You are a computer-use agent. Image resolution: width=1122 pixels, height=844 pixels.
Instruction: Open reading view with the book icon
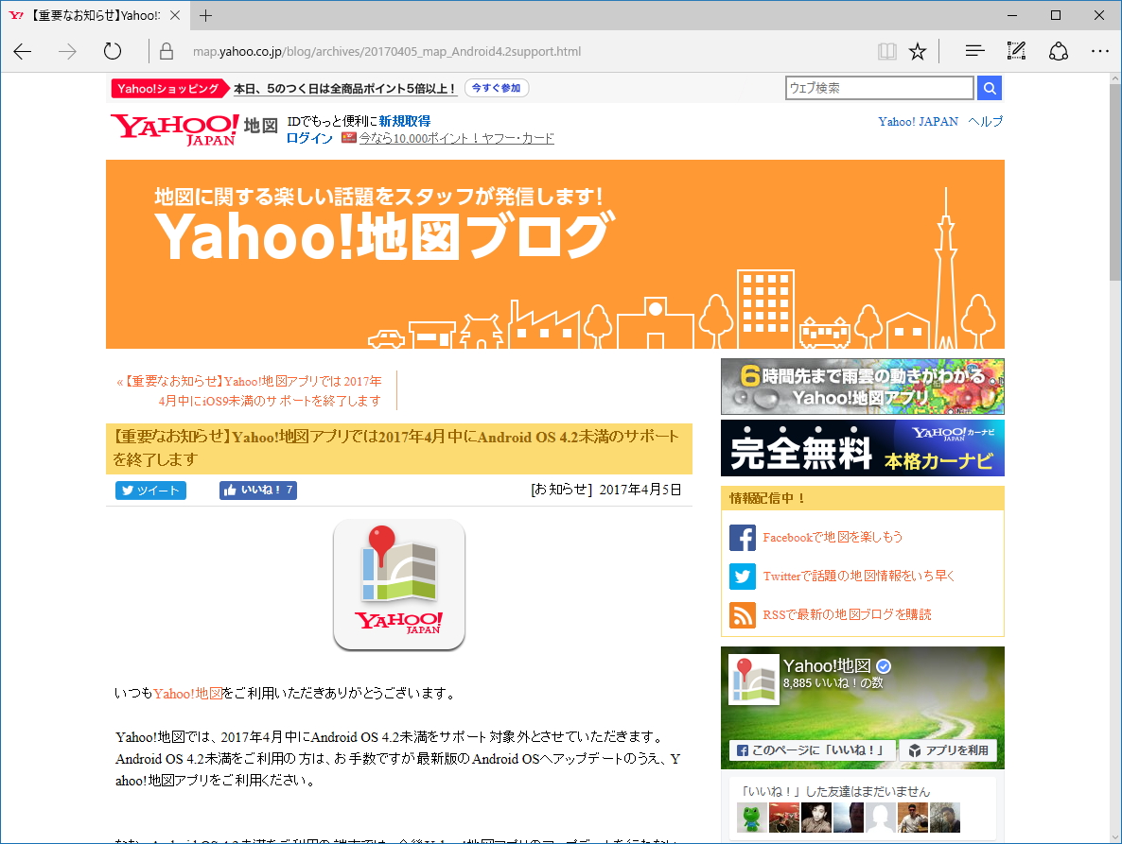tap(886, 51)
